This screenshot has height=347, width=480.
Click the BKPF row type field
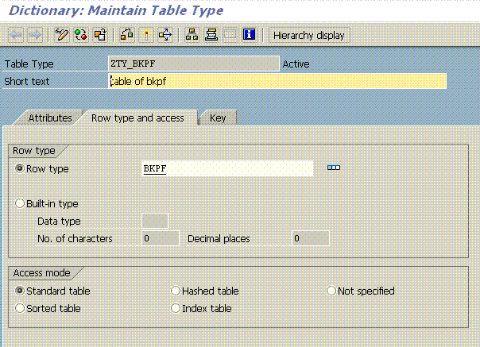click(x=226, y=168)
